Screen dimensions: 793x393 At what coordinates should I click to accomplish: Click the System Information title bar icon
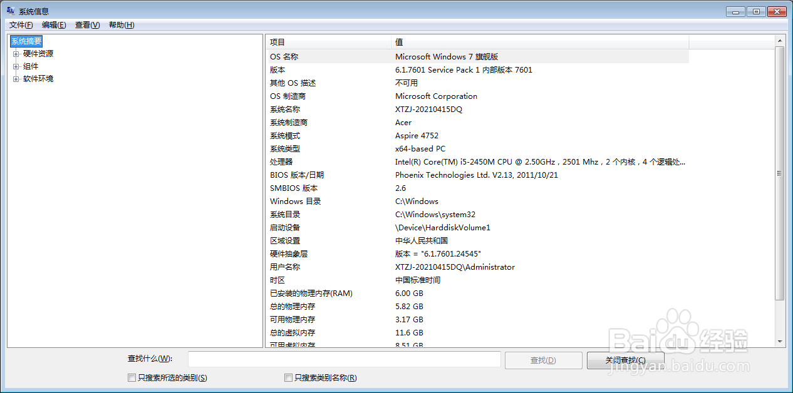pyautogui.click(x=11, y=11)
